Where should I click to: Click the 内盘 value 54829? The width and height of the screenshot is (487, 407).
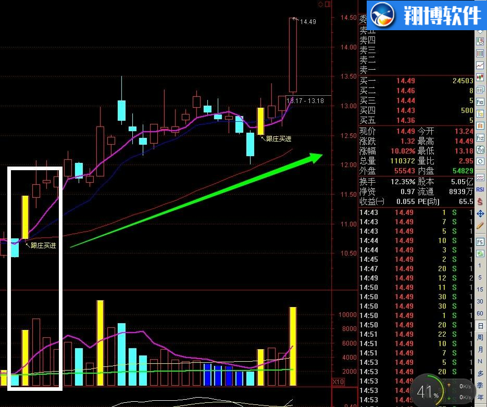point(463,171)
